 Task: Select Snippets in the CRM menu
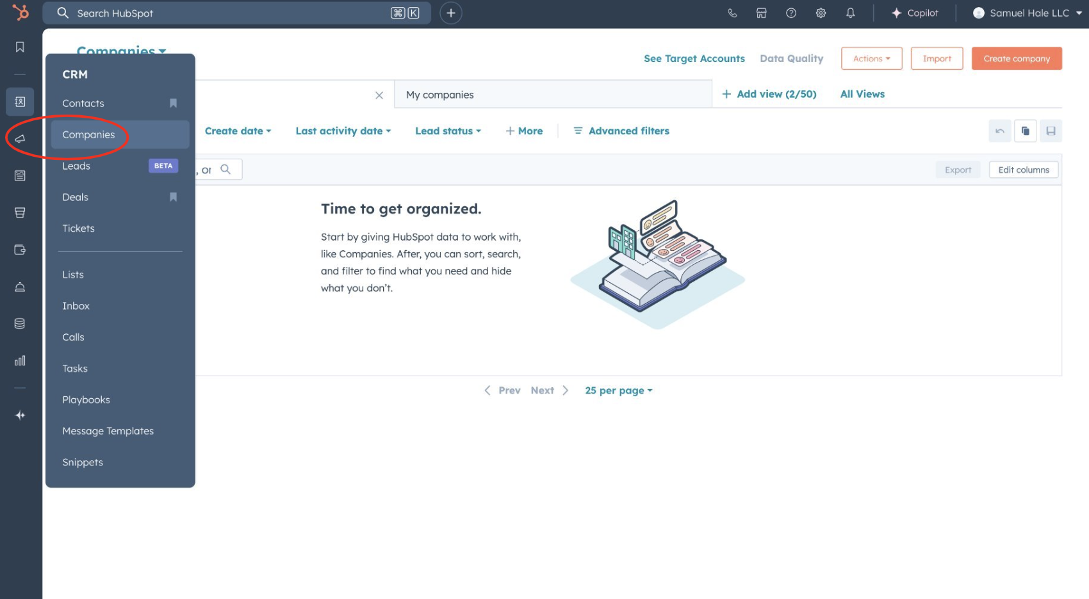tap(83, 463)
